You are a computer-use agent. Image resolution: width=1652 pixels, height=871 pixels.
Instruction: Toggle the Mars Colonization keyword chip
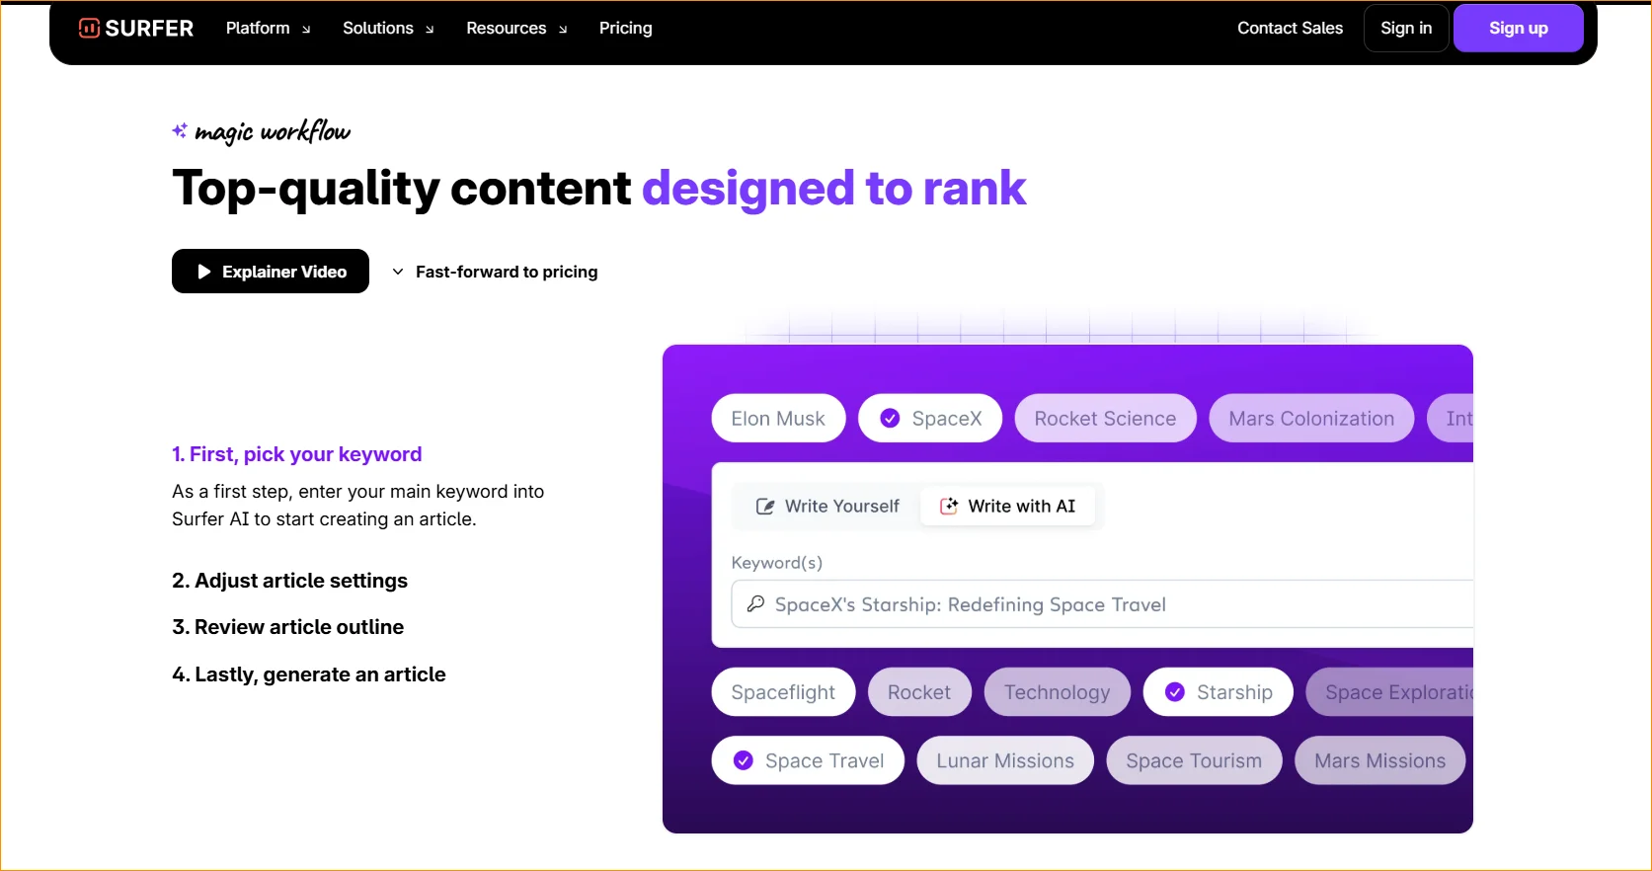(1311, 419)
